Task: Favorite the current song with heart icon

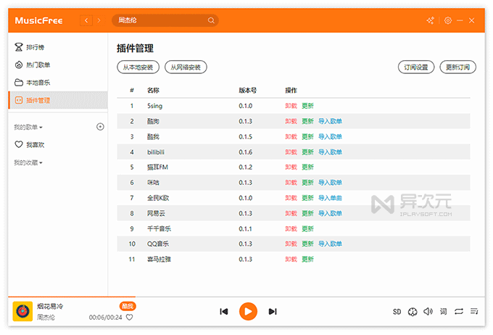Action: (x=129, y=317)
